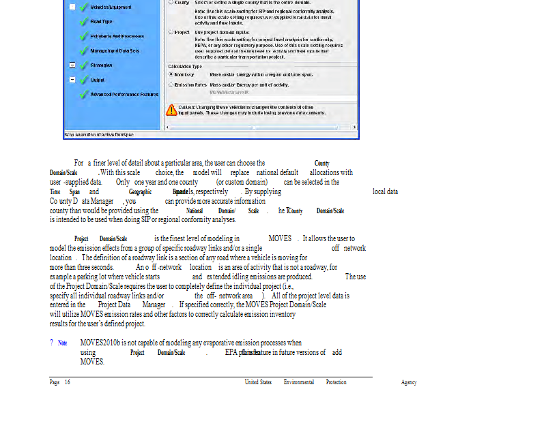
Task: Select the County domain/scale radio button
Action: [170, 3]
